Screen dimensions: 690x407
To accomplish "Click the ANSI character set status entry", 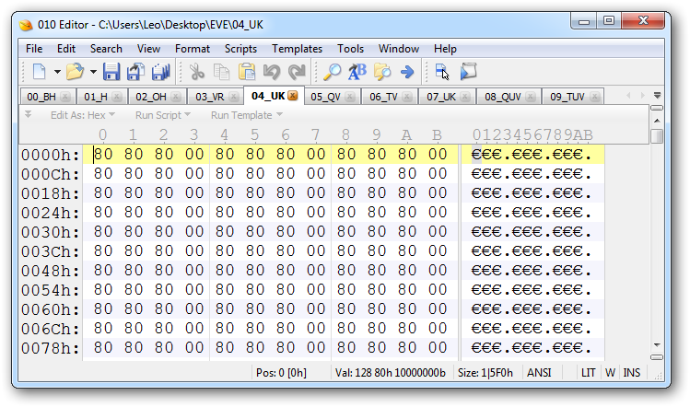I will (539, 373).
